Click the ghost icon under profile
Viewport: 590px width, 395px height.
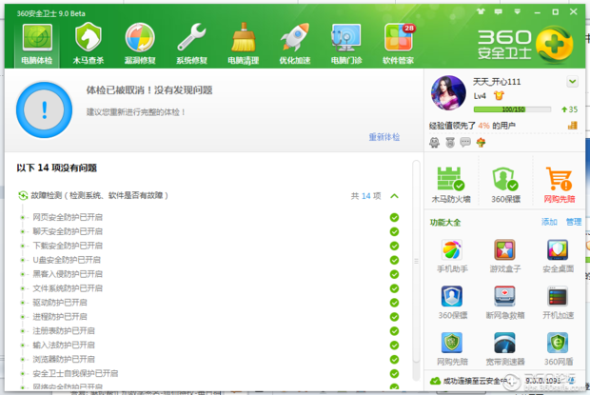(x=435, y=143)
